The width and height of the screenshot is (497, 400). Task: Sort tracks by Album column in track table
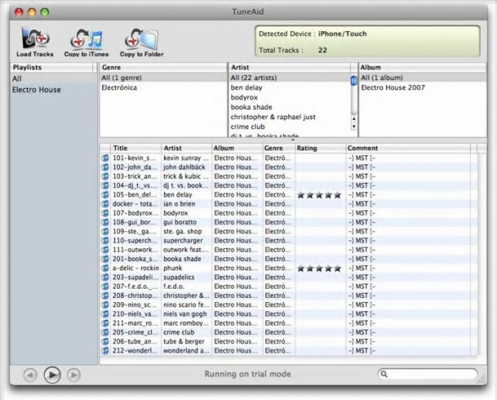(x=237, y=148)
